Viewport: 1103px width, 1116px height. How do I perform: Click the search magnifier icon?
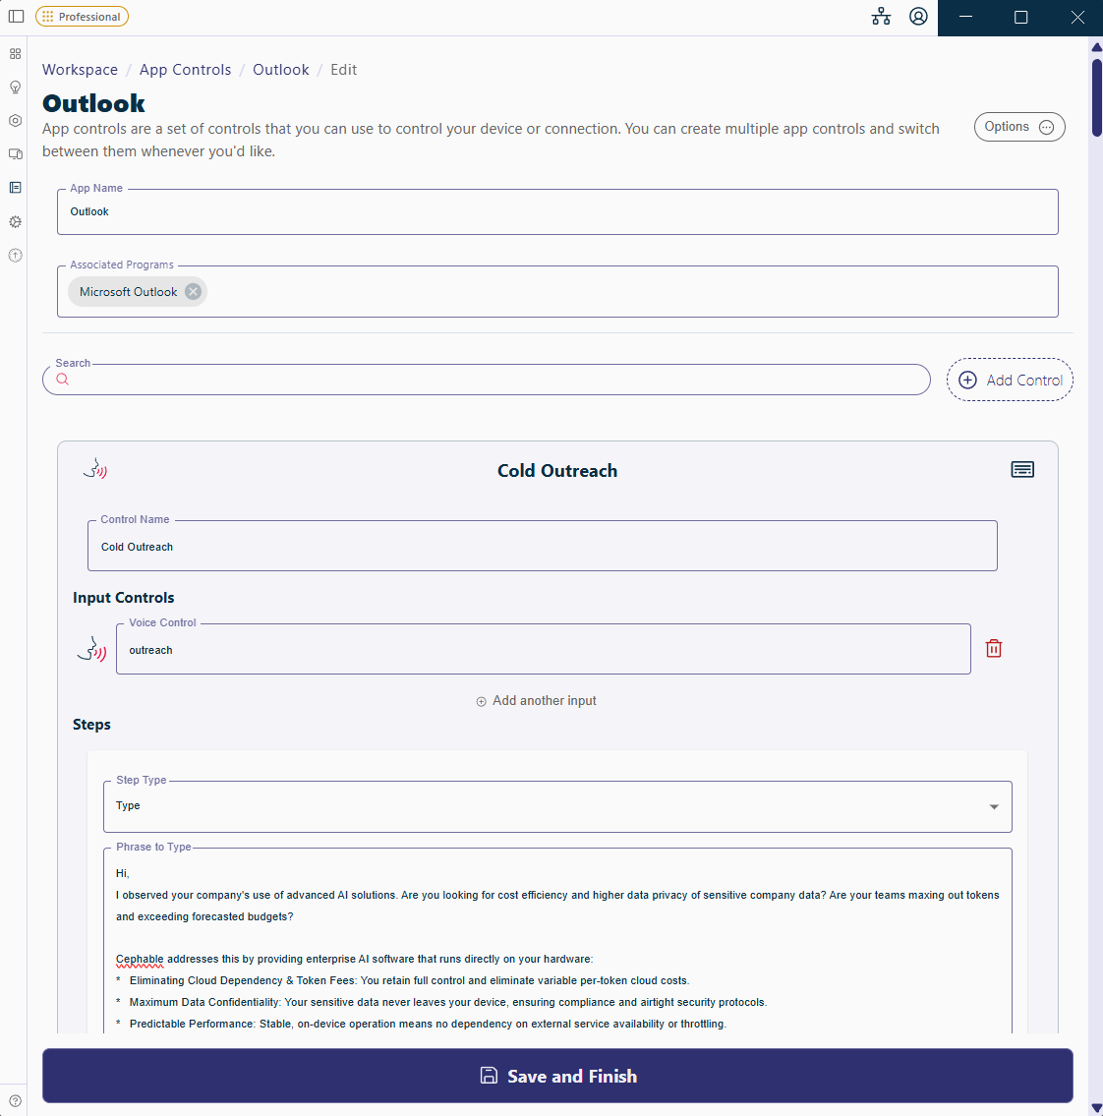[x=63, y=380]
